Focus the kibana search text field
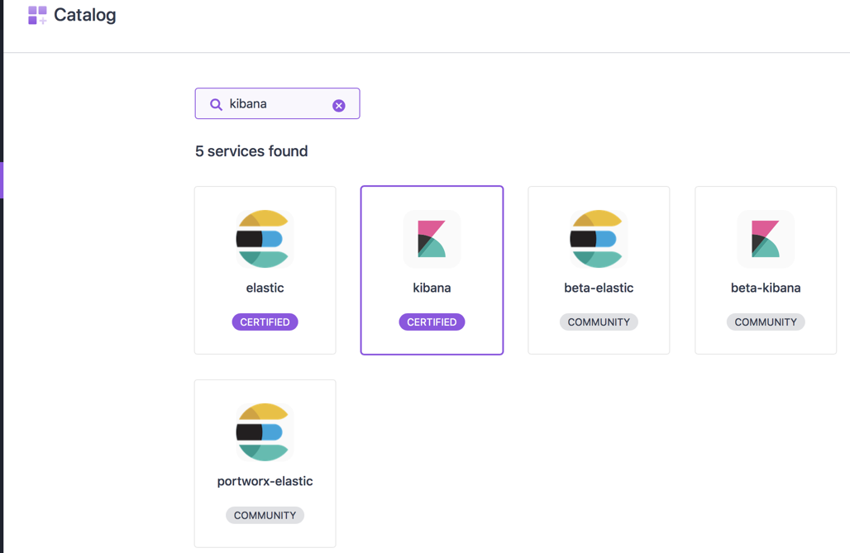The image size is (850, 553). 277,104
